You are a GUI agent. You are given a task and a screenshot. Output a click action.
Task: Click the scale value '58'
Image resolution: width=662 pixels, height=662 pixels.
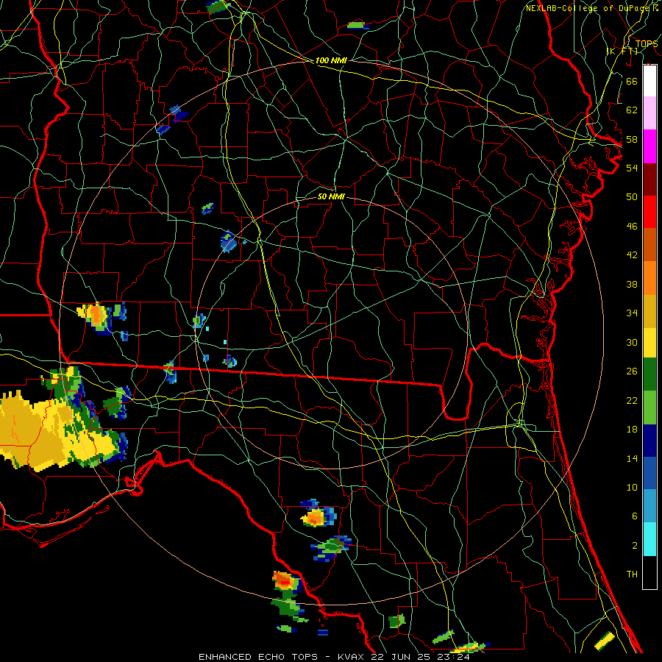[x=632, y=139]
